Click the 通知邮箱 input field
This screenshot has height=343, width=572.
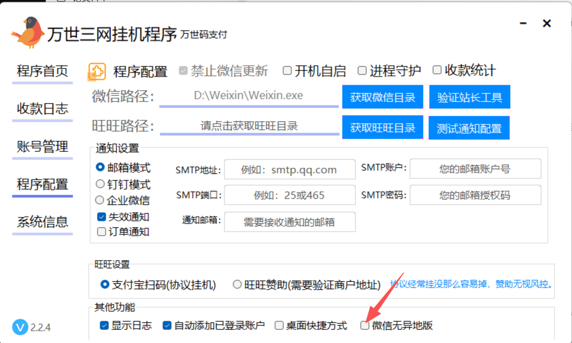(290, 222)
